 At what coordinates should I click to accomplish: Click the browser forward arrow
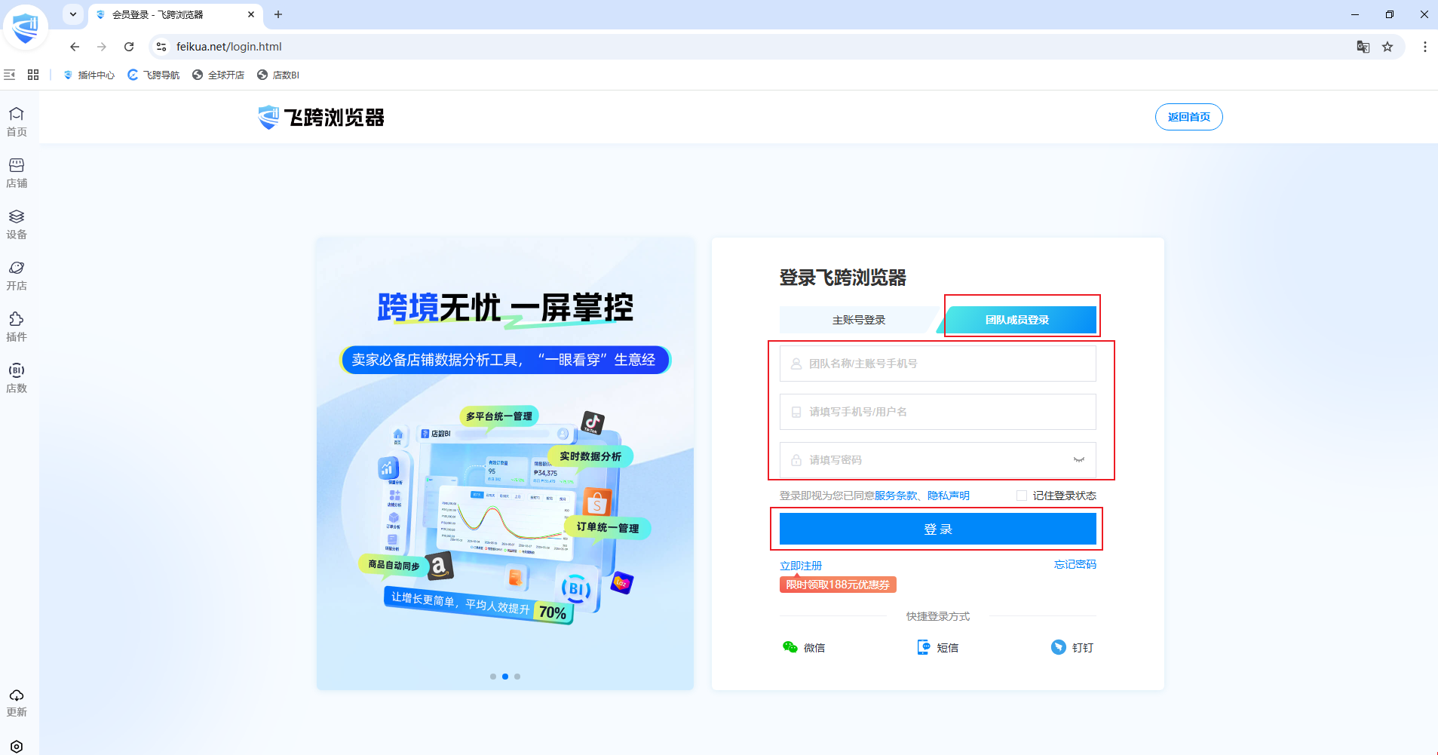(102, 47)
